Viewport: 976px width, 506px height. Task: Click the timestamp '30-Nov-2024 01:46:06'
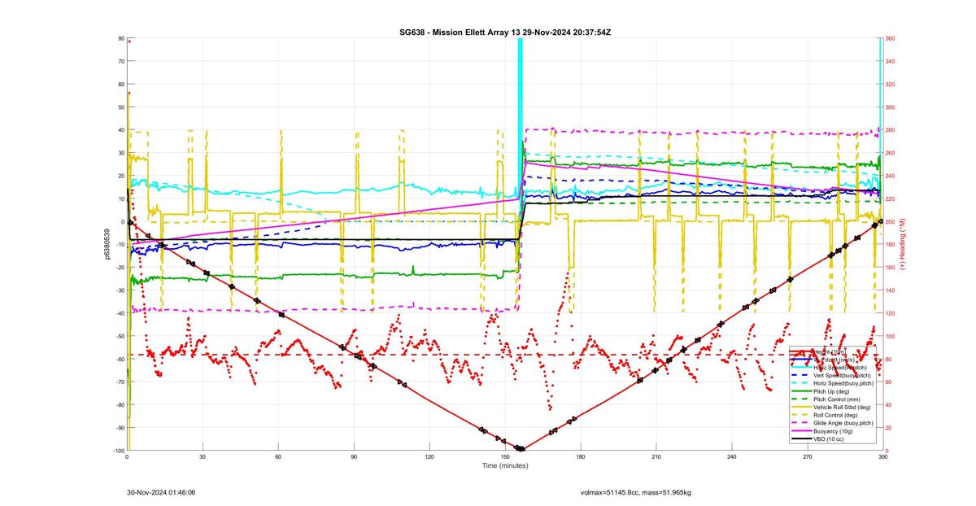(x=161, y=492)
